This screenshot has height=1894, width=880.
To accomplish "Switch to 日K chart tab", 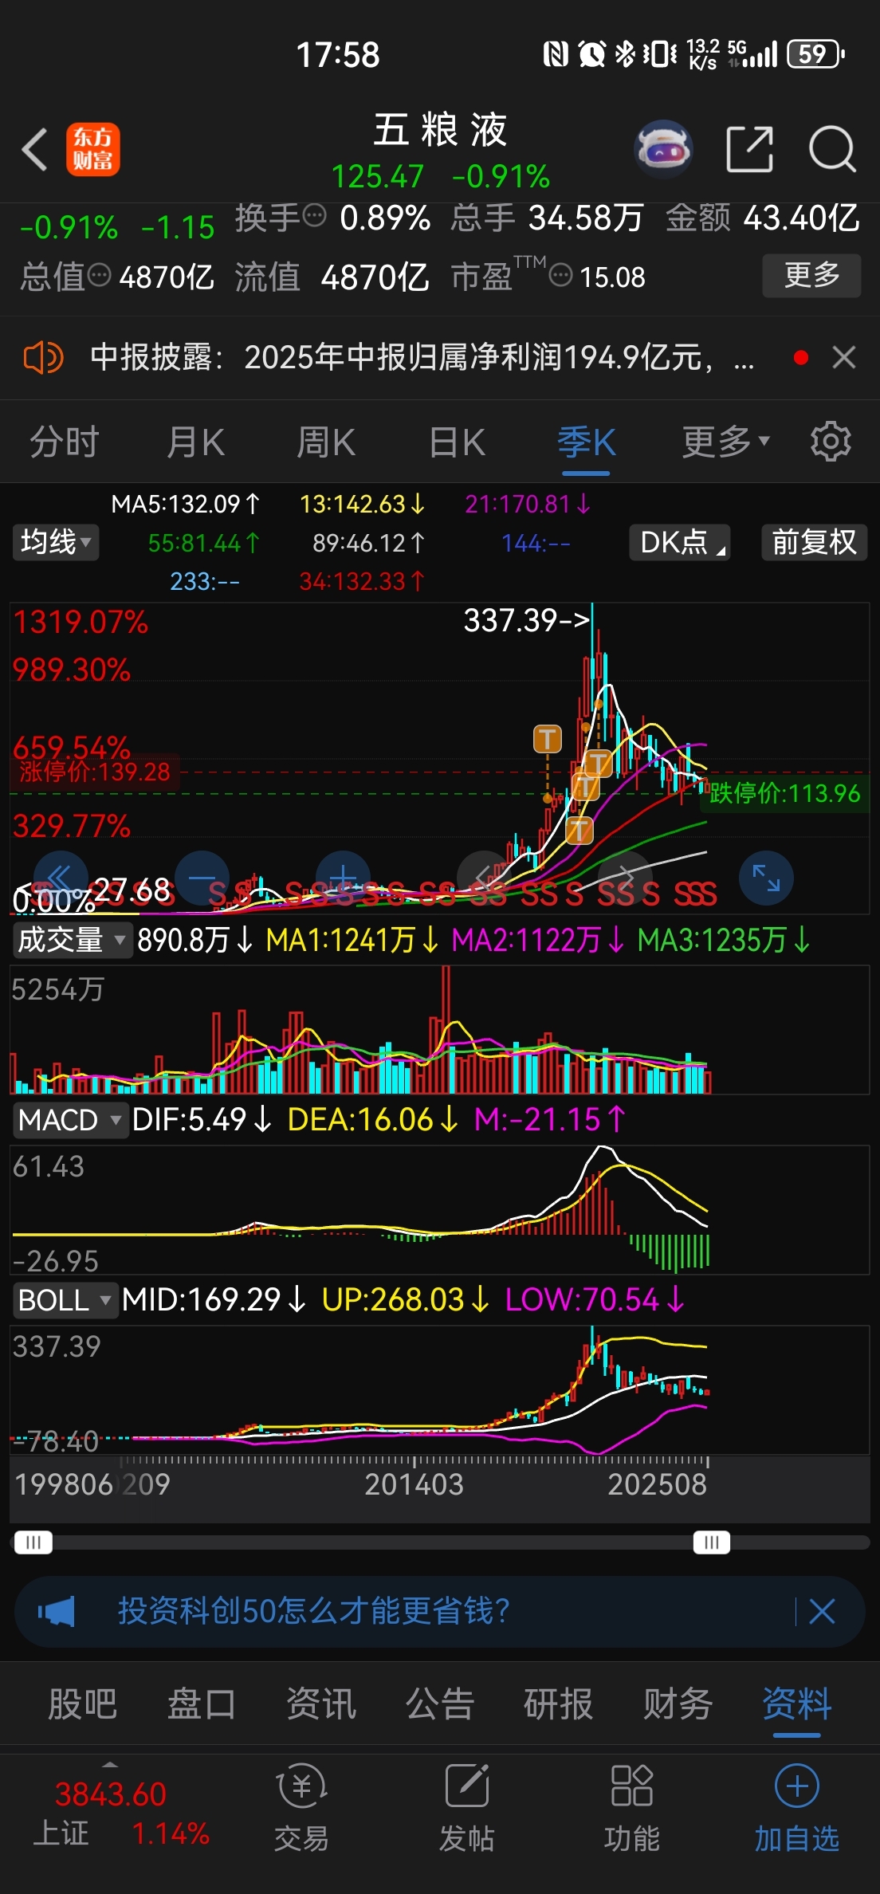I will [457, 442].
